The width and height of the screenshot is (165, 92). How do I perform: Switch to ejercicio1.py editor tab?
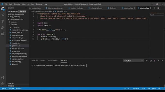click(x=128, y=8)
